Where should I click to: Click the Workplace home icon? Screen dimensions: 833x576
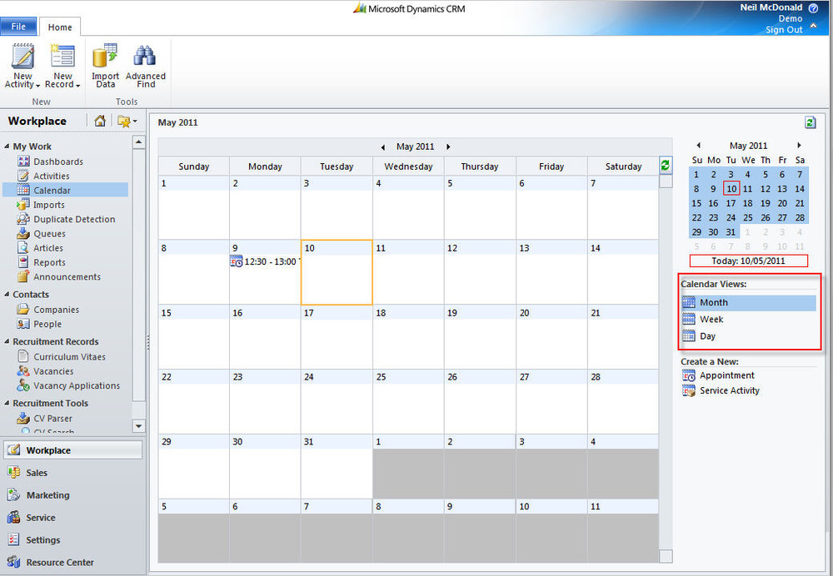click(x=100, y=122)
